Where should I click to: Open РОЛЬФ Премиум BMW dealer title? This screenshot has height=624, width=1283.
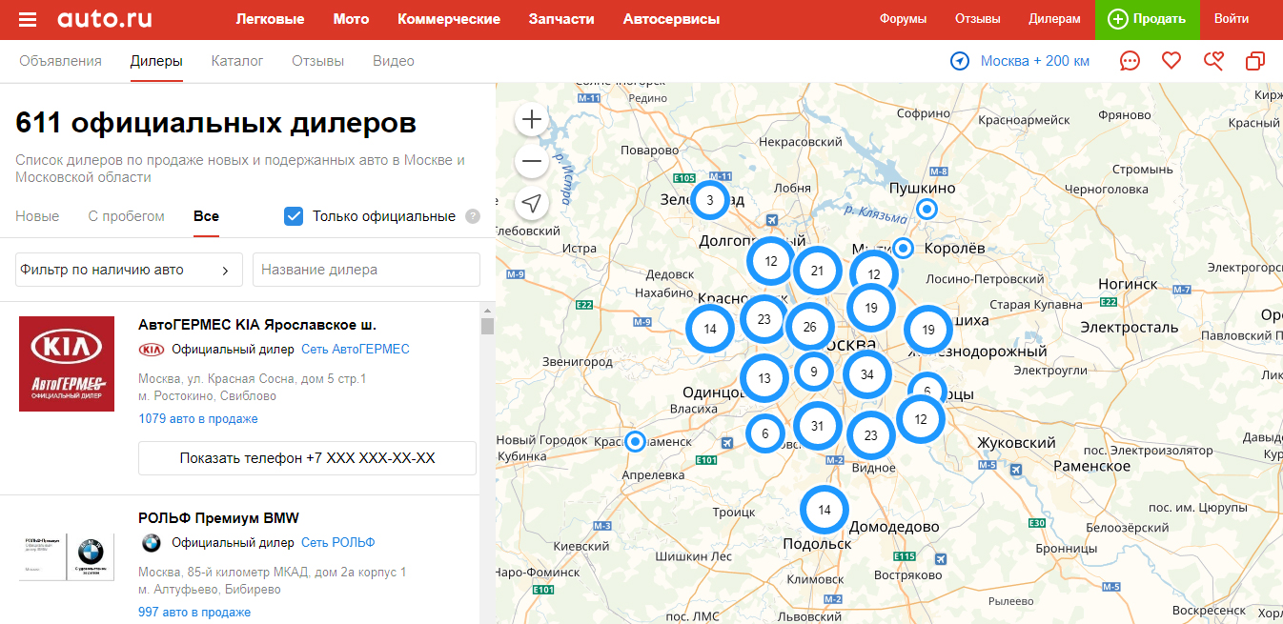point(218,518)
